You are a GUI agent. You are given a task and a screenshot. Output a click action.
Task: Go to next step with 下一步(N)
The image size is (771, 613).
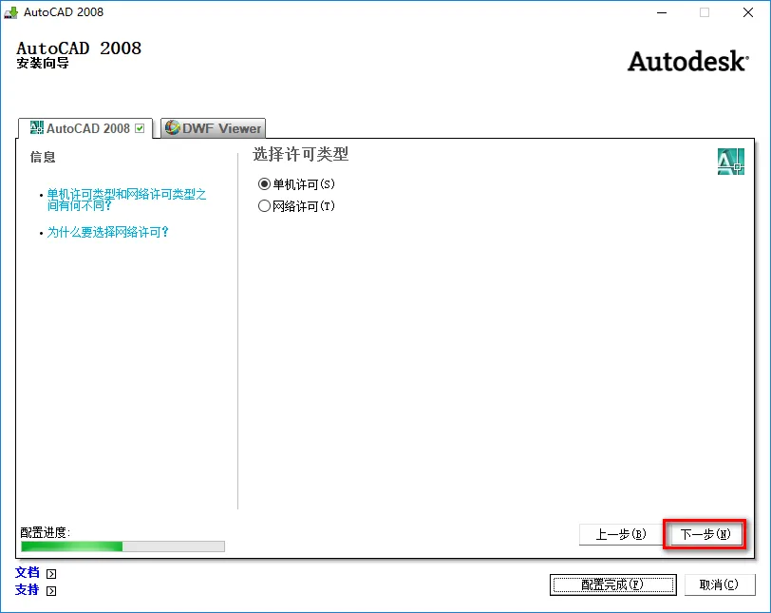(x=705, y=534)
